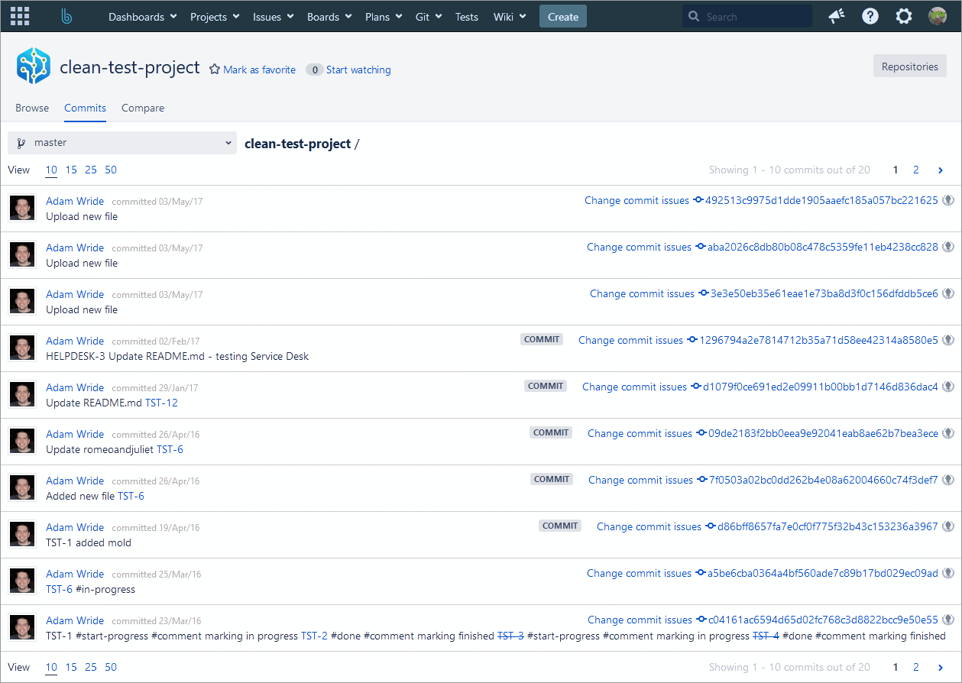Open issue TST-12 from the commit message

pos(161,403)
